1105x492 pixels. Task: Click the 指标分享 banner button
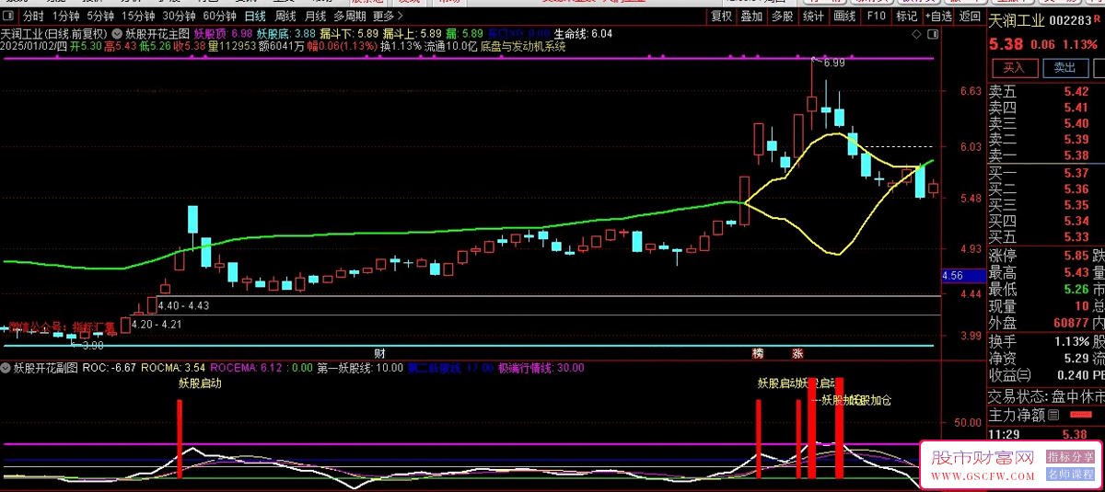coord(1071,456)
